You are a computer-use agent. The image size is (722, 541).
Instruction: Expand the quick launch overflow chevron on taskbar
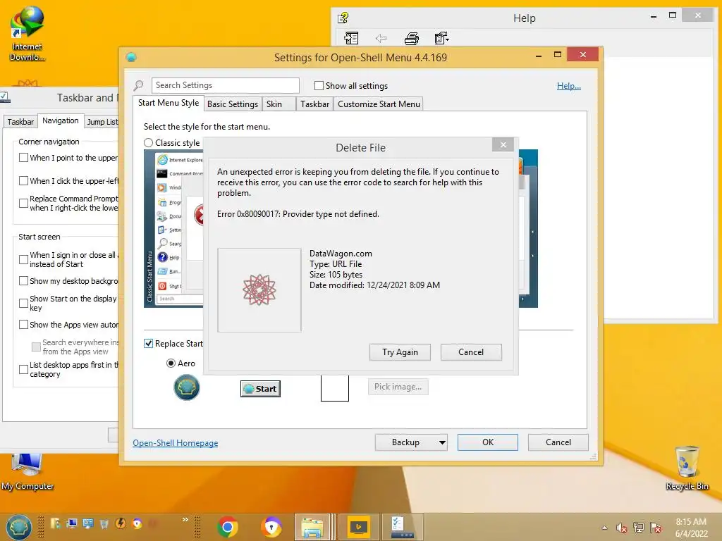[185, 519]
